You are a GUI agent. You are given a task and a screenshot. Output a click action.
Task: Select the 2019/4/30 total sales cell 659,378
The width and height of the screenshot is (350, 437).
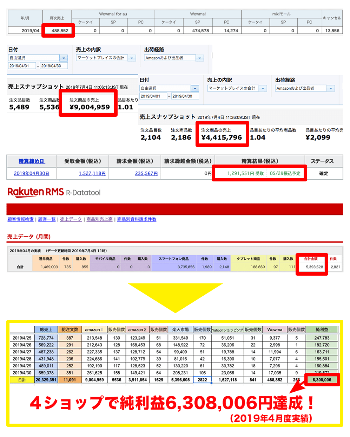point(46,373)
